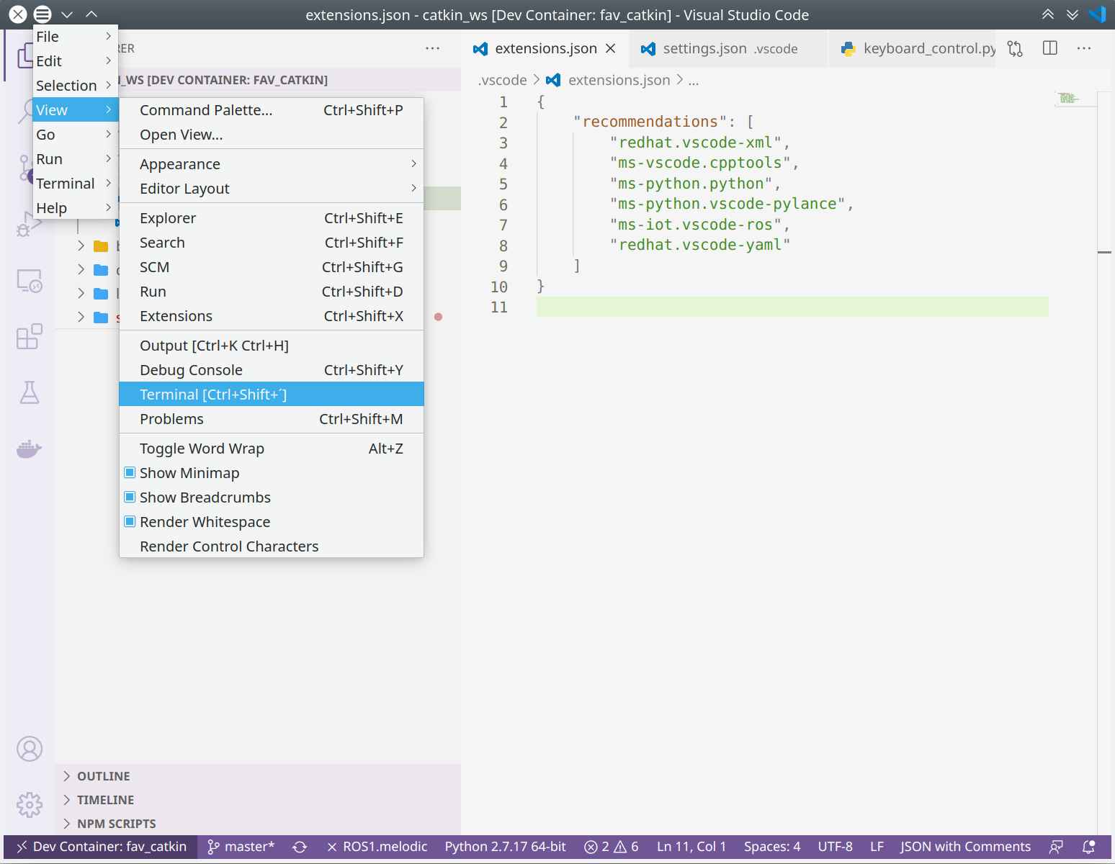Image resolution: width=1115 pixels, height=864 pixels.
Task: Open the Docker whale icon
Action: pyautogui.click(x=30, y=449)
